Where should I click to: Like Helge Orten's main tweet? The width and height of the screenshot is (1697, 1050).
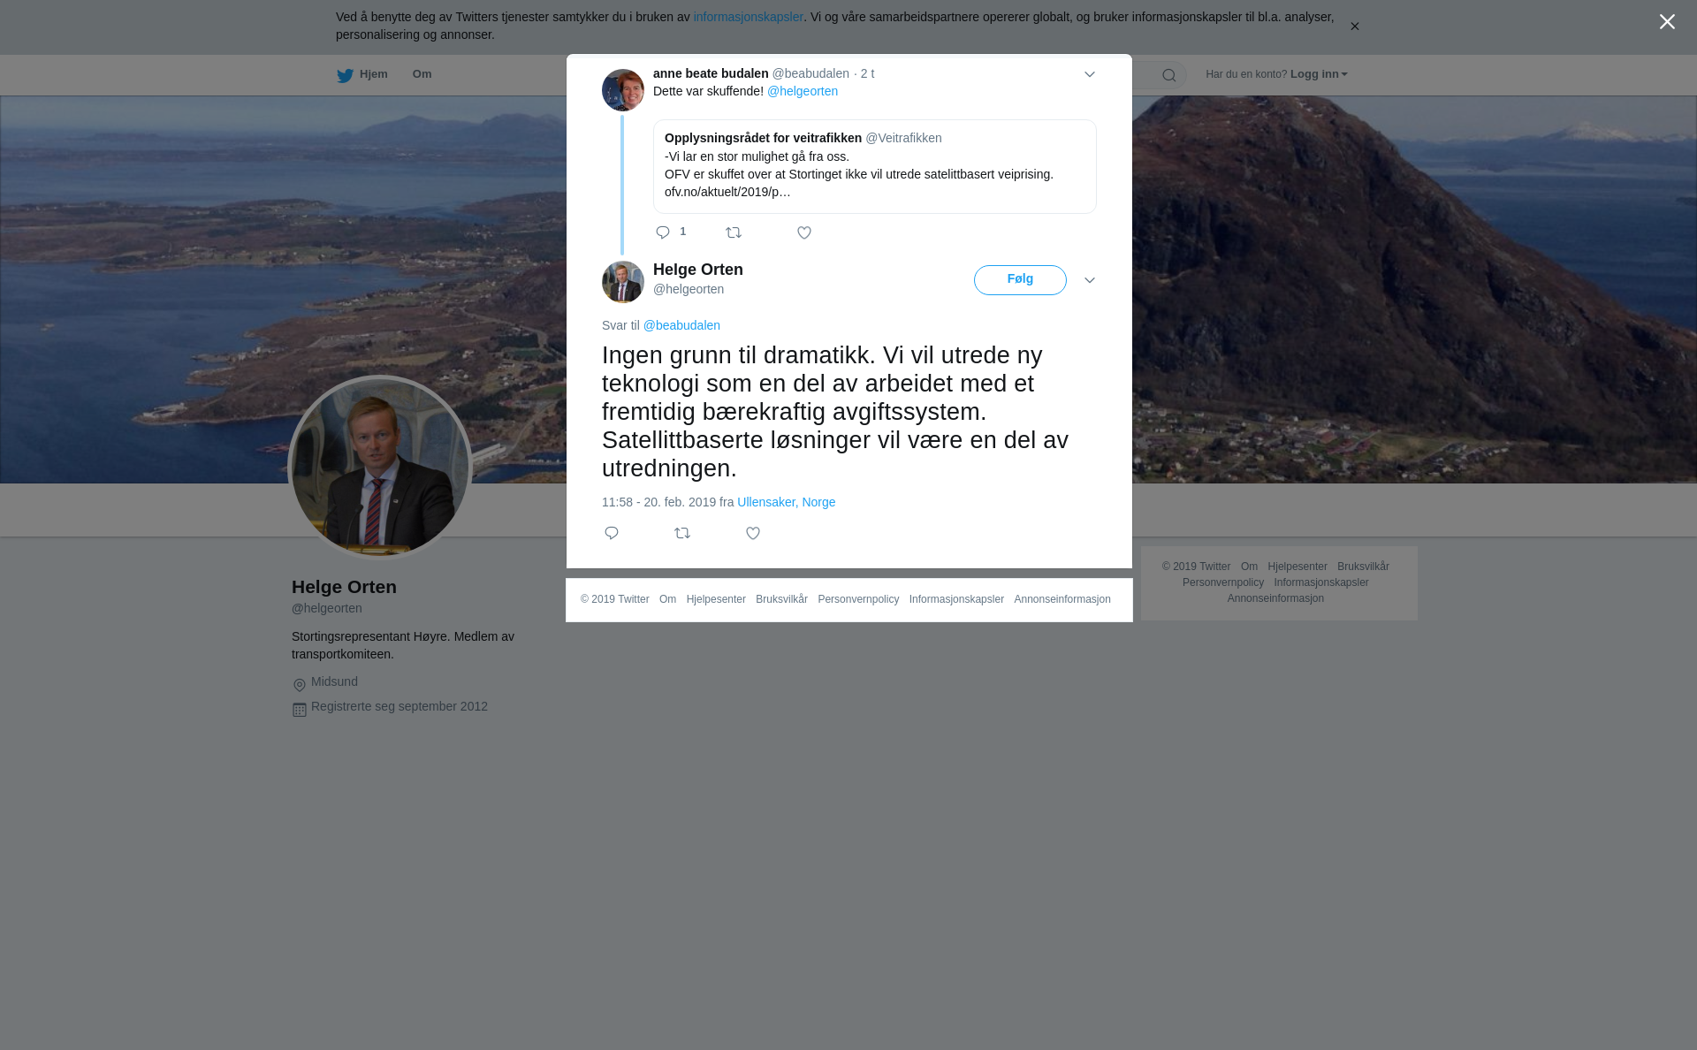(x=753, y=533)
